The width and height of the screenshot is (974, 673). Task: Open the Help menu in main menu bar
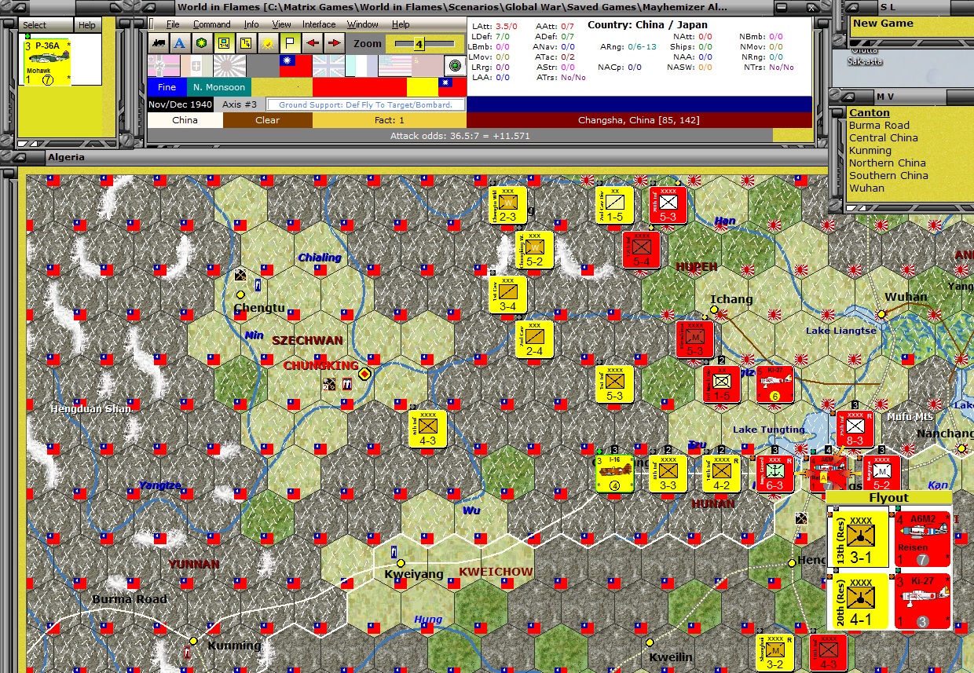[401, 24]
